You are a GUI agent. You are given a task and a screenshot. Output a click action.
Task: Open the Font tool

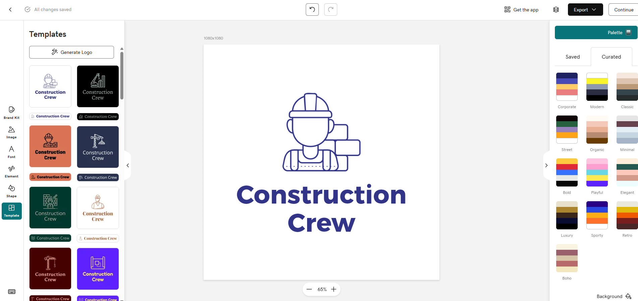[x=12, y=152]
